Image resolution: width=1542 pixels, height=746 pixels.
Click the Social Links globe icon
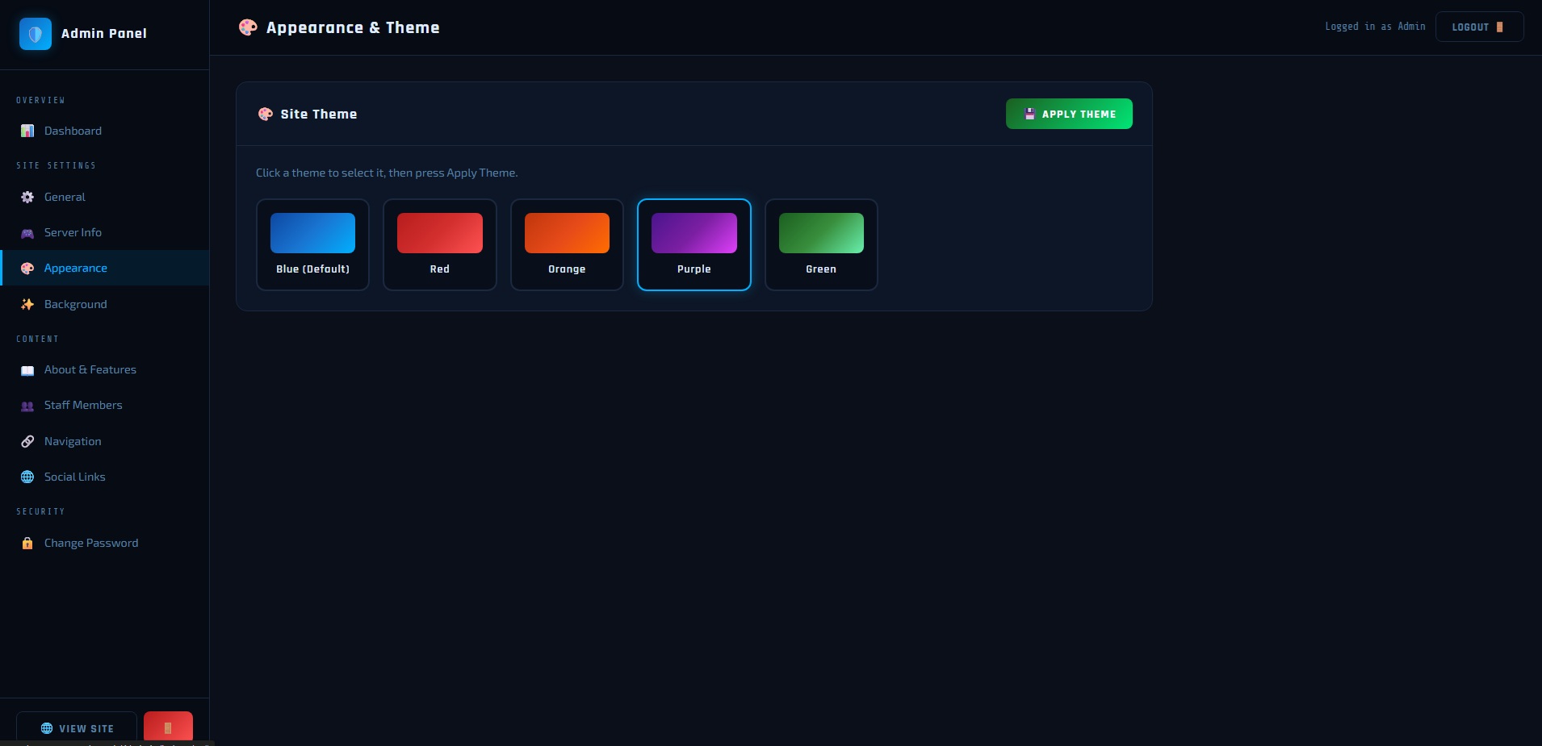pos(27,477)
